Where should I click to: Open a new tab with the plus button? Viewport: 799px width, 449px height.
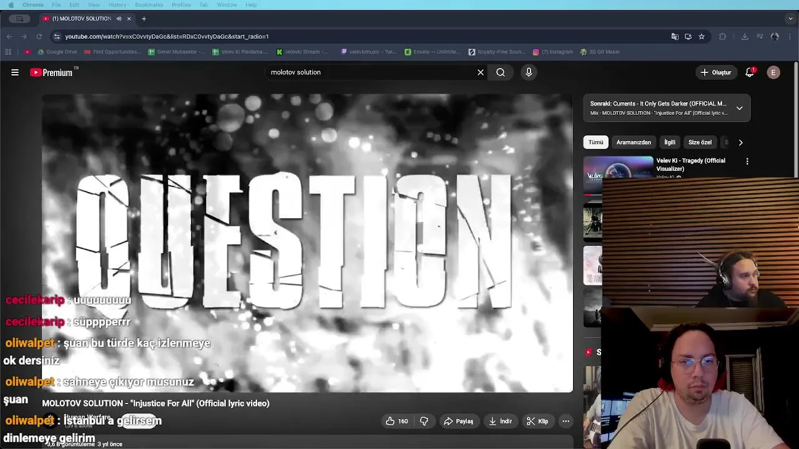click(144, 19)
